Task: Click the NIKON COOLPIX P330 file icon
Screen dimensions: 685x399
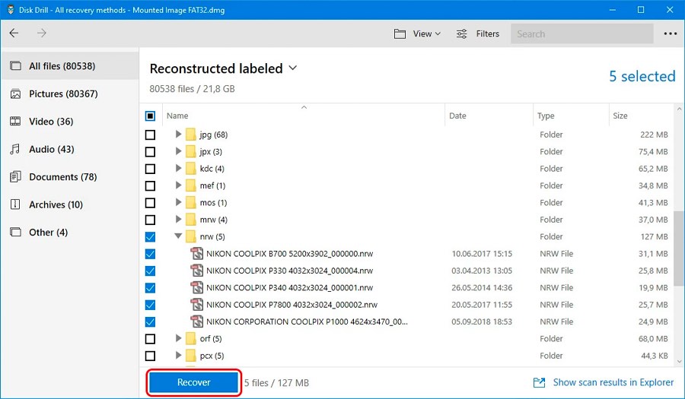Action: pyautogui.click(x=196, y=271)
